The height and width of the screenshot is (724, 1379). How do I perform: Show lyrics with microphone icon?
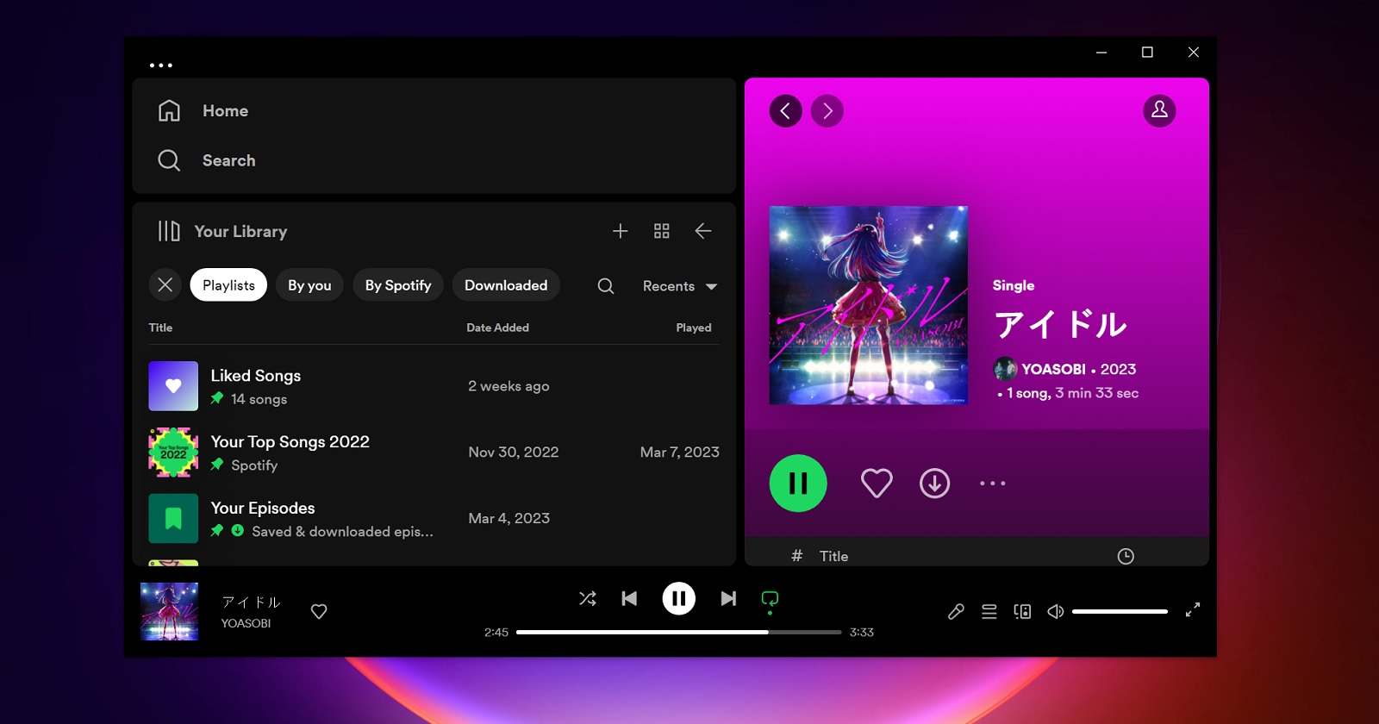coord(956,611)
